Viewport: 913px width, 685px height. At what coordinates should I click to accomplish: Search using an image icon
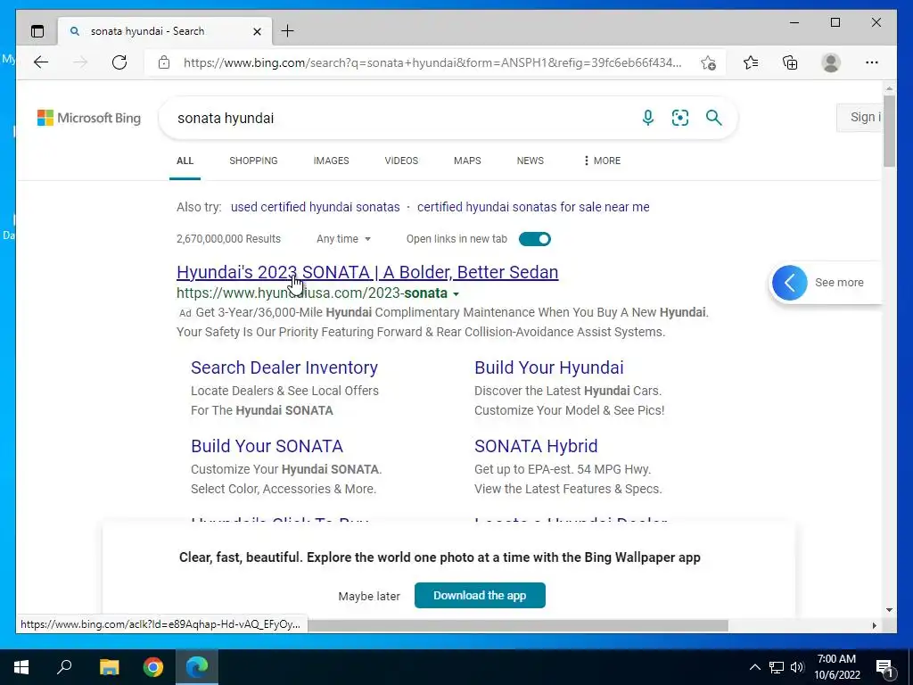pos(680,118)
